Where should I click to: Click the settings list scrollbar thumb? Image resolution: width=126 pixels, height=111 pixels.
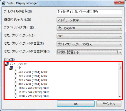point(120,67)
